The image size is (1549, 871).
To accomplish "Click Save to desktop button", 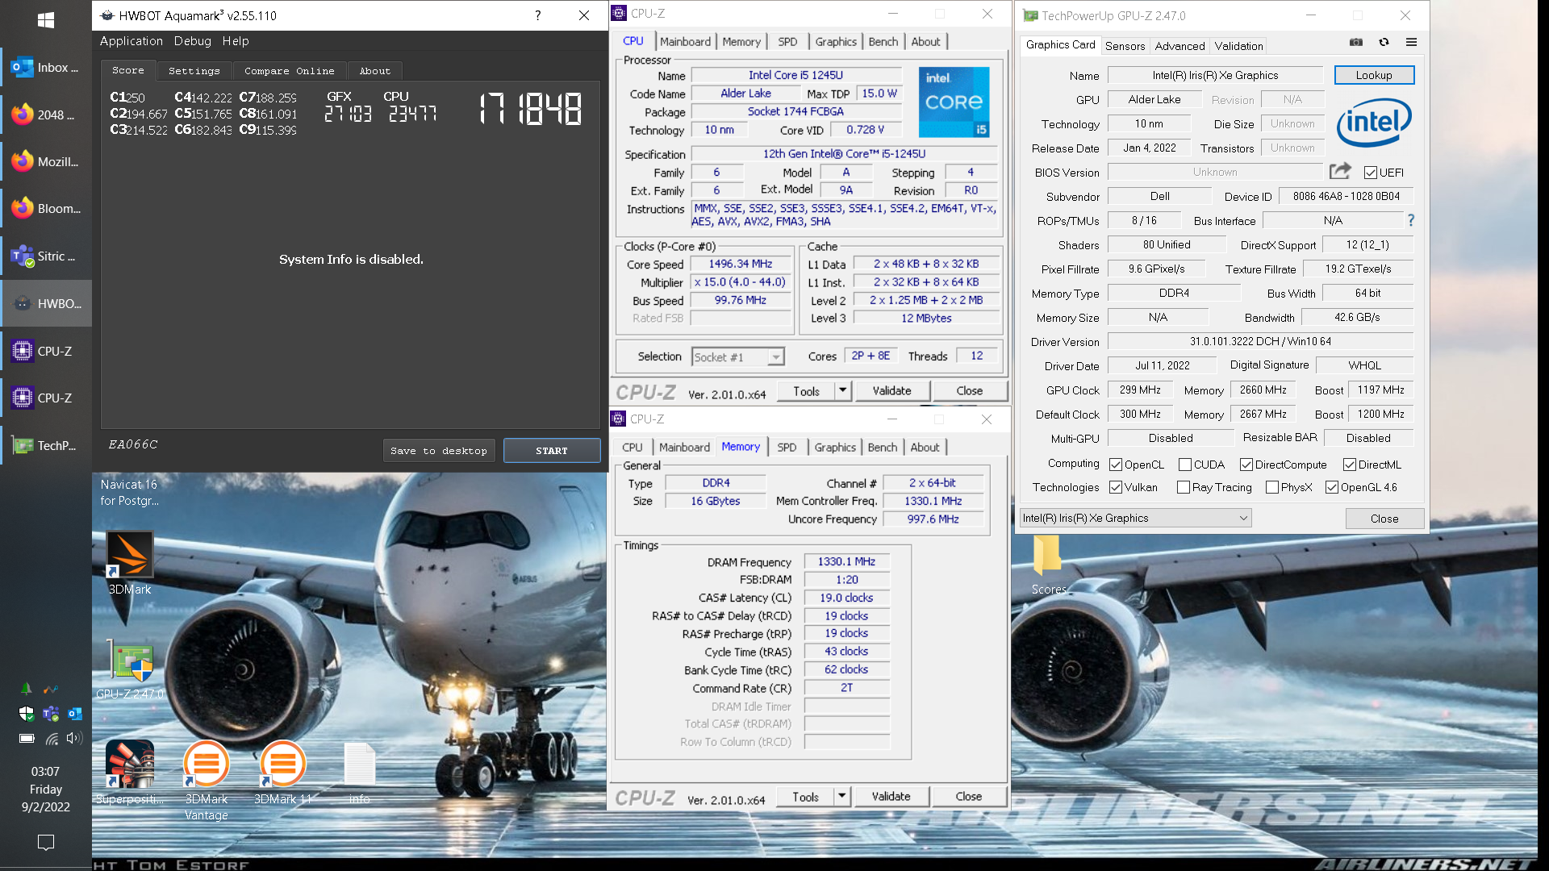I will [x=439, y=451].
